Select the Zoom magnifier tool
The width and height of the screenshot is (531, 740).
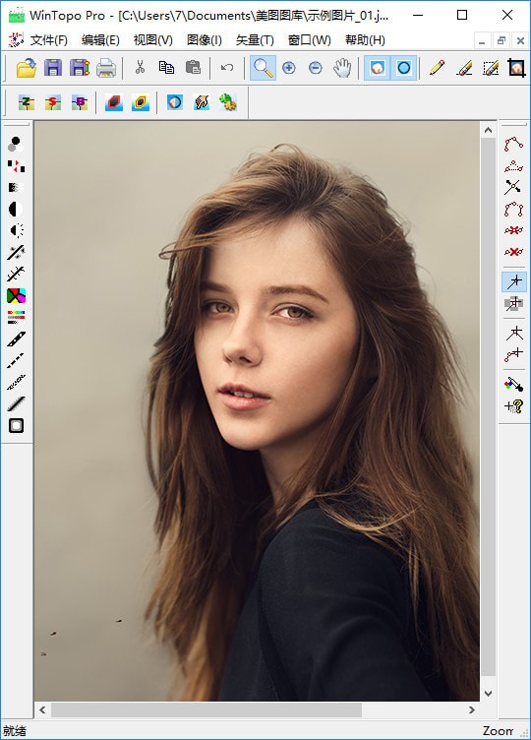(263, 68)
